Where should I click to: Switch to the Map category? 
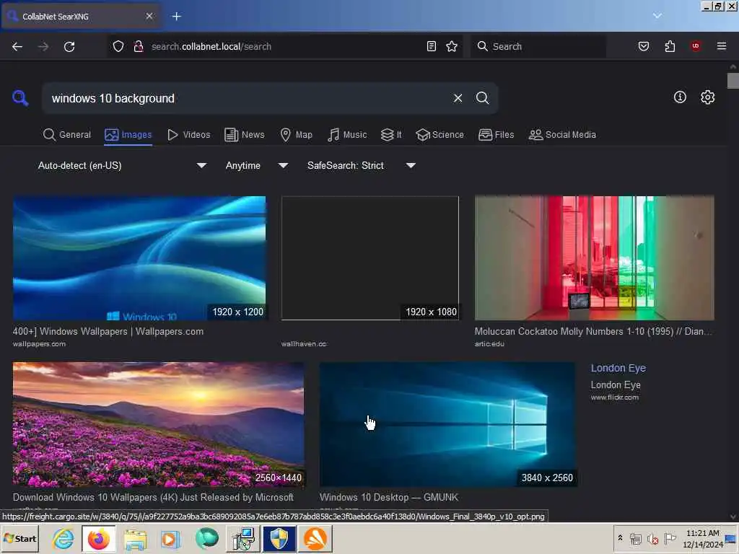297,135
